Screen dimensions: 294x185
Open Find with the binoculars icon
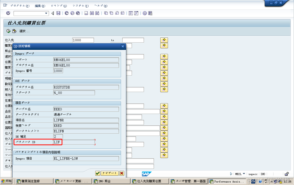tap(91, 13)
